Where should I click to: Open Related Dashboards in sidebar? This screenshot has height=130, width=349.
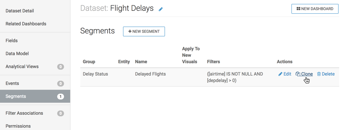26,24
